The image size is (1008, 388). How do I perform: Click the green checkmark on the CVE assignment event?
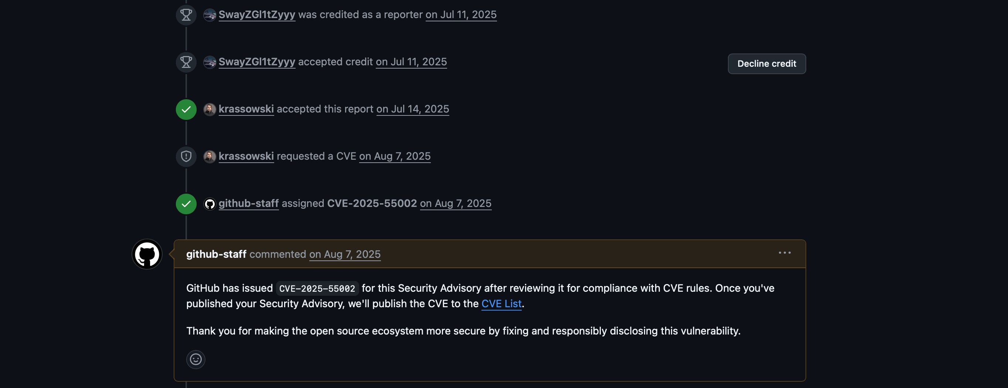point(186,203)
